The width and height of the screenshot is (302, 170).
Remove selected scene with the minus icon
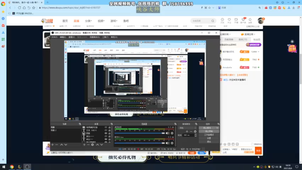click(x=57, y=145)
